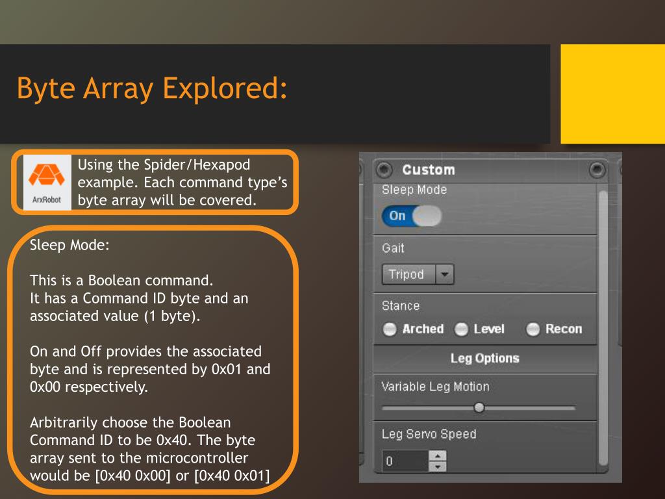Click the right screw icon on Custom header
This screenshot has height=499, width=665.
[x=597, y=170]
